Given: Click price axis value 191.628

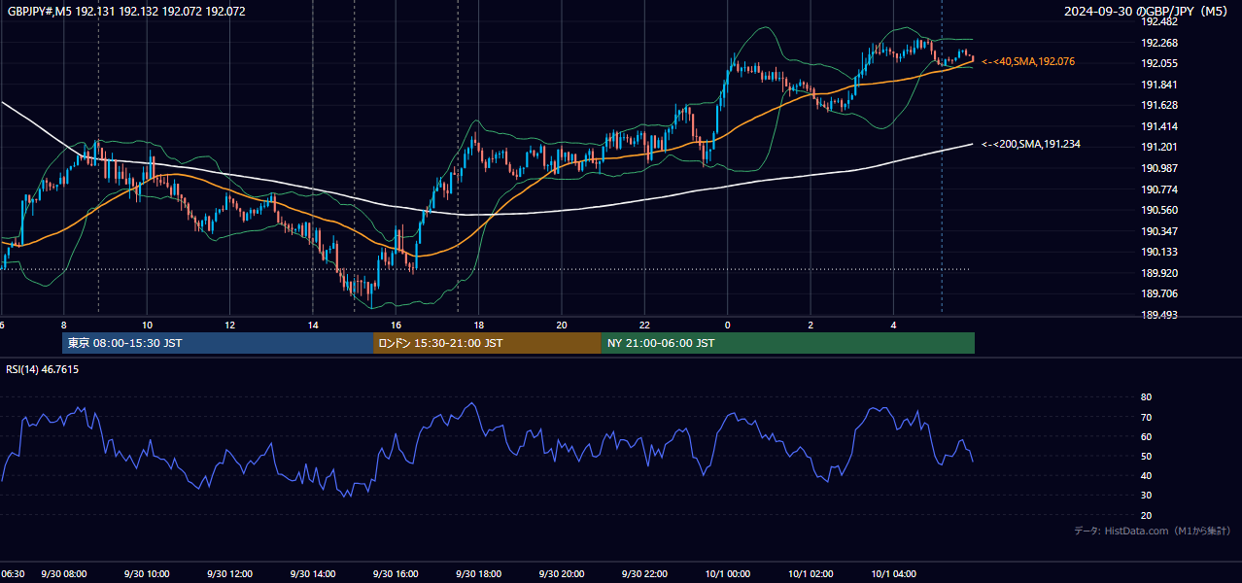Looking at the screenshot, I should tap(1160, 105).
